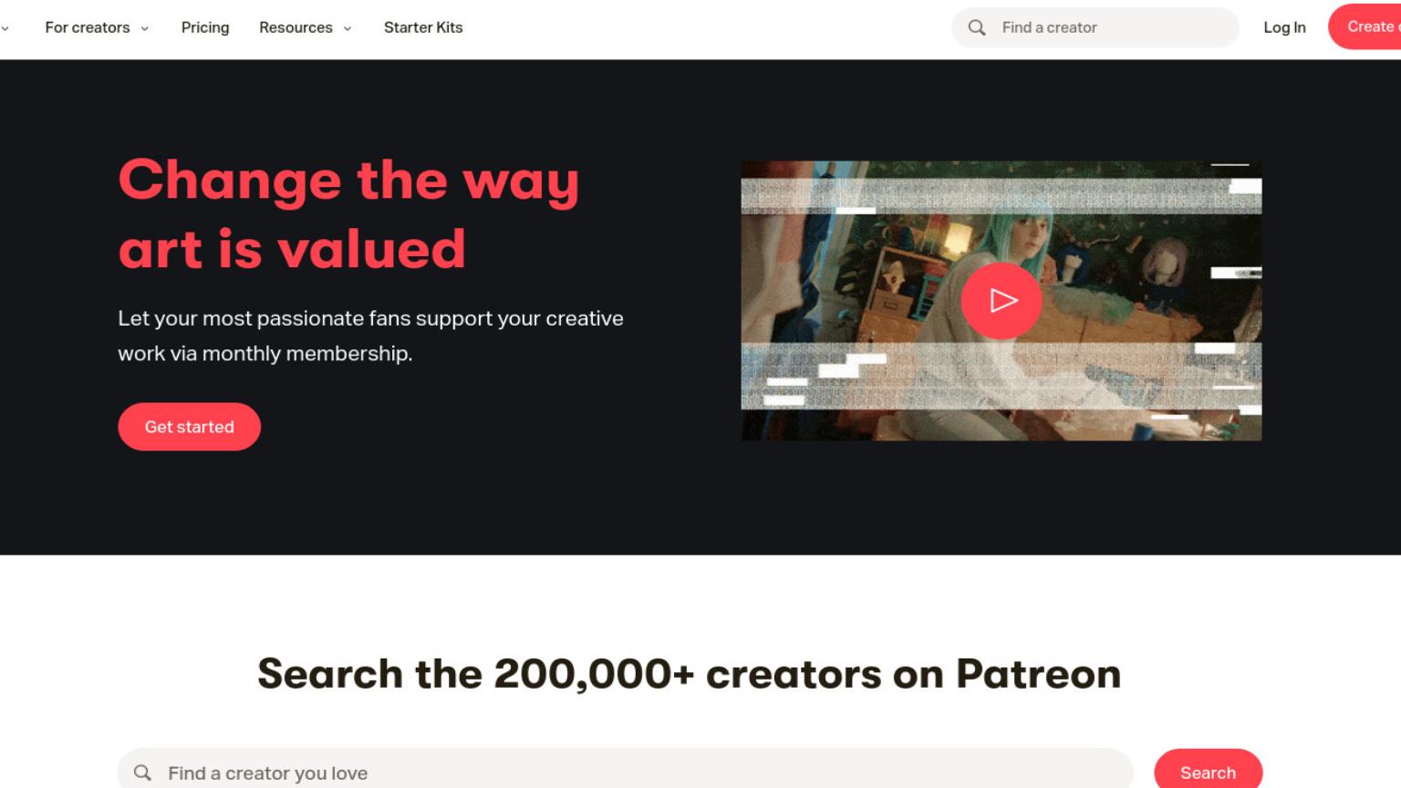This screenshot has height=788, width=1401.
Task: Click the red Create button in header
Action: click(x=1365, y=26)
